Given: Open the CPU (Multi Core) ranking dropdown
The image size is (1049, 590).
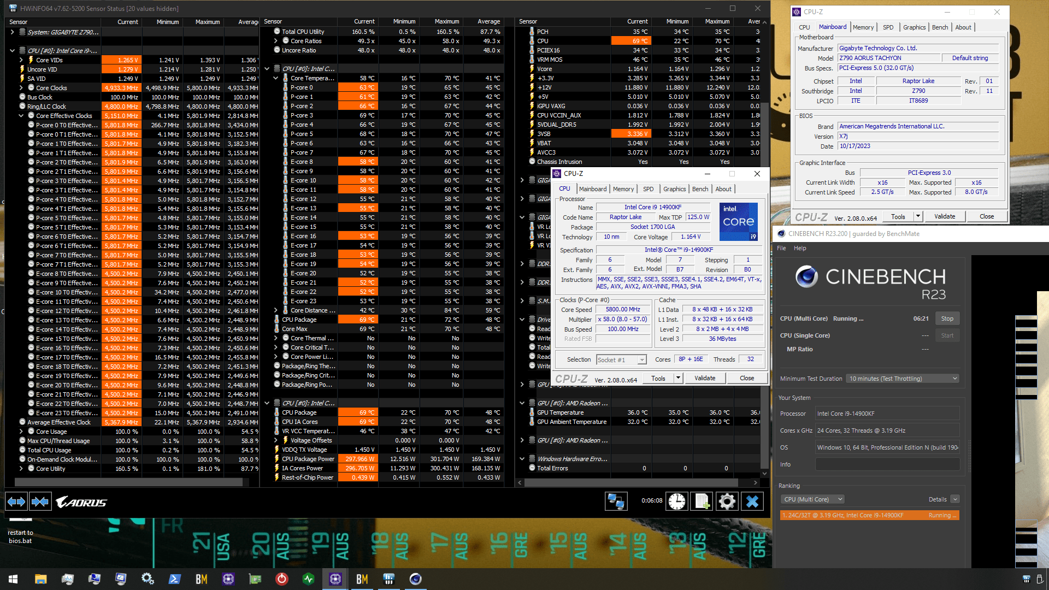Looking at the screenshot, I should (x=812, y=499).
